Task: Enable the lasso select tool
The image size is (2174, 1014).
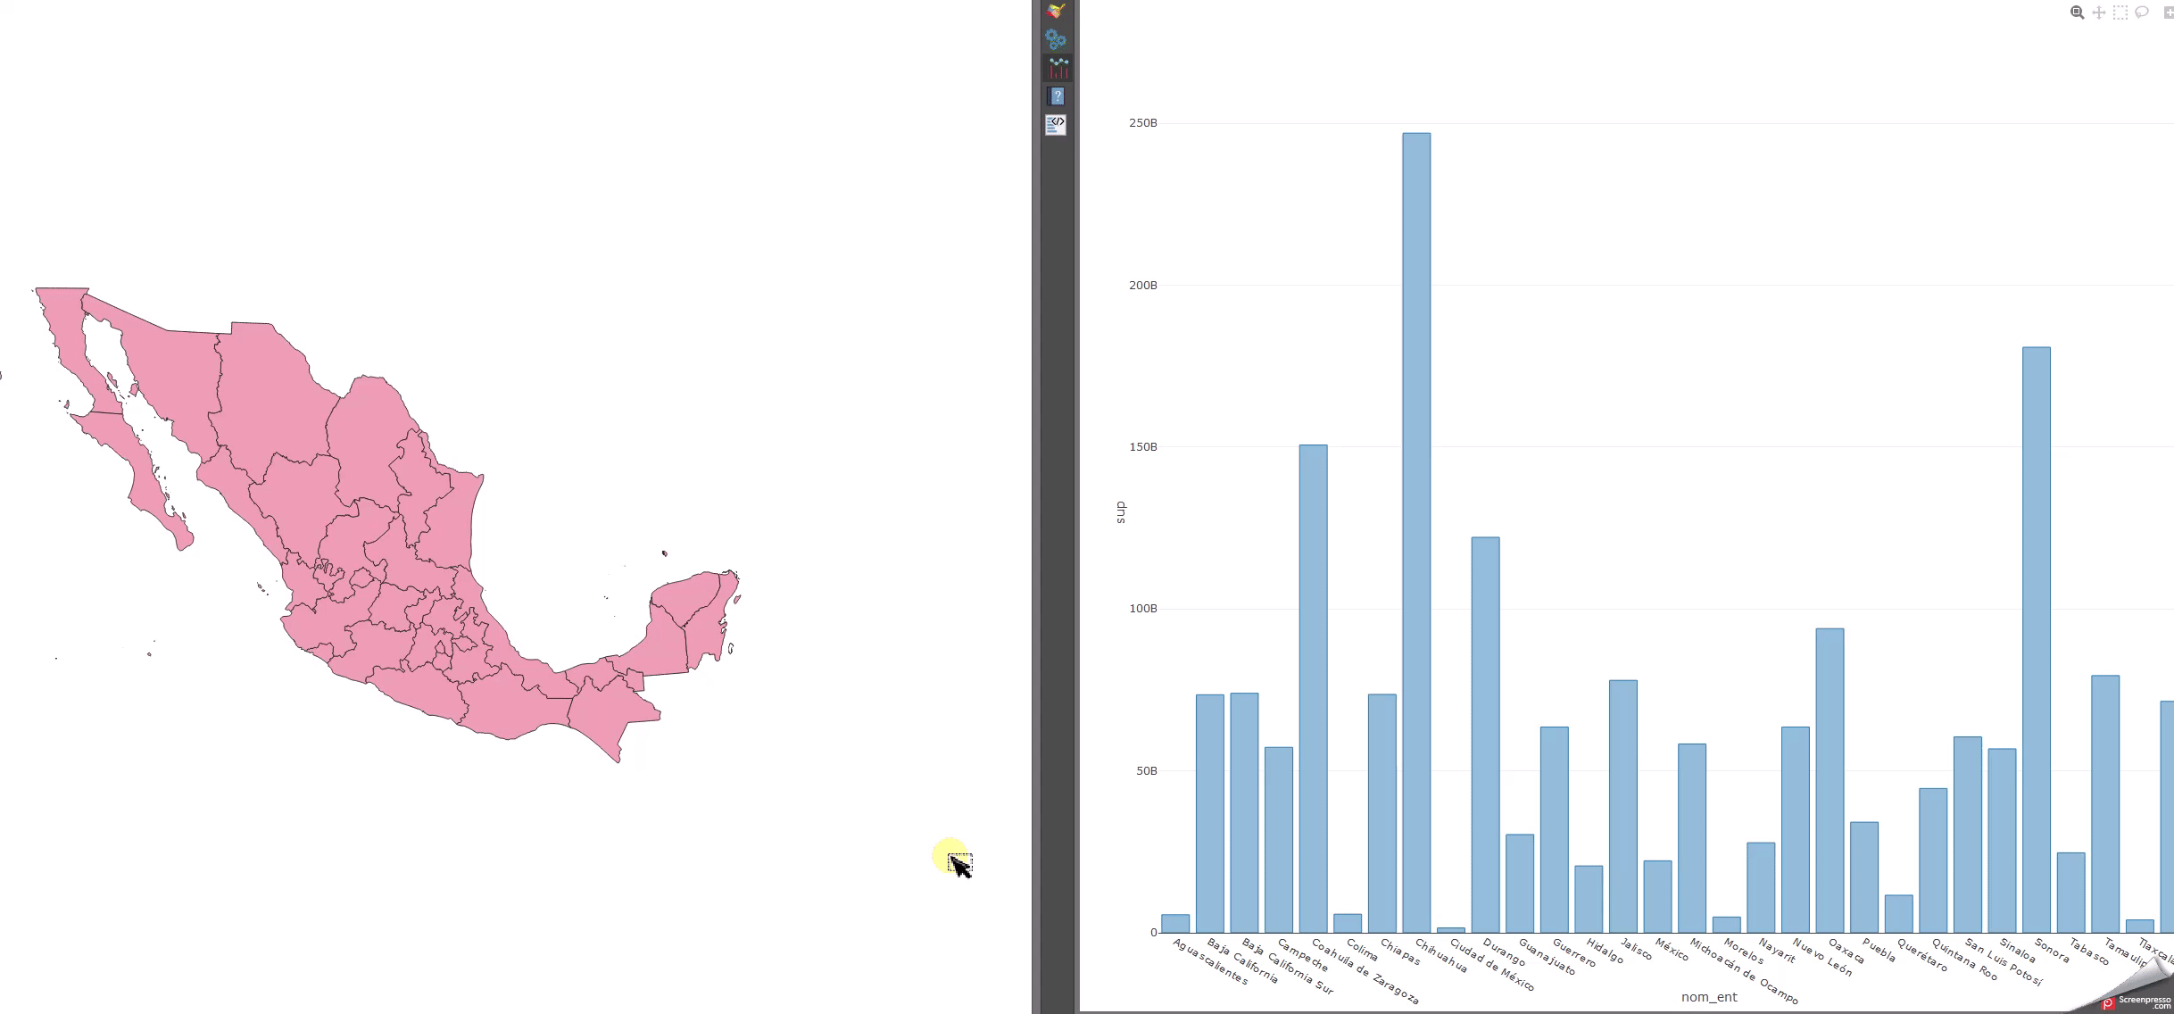Action: coord(2142,12)
